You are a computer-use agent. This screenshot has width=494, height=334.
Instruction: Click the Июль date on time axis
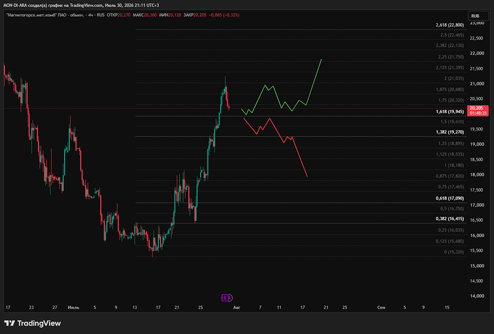click(74, 307)
